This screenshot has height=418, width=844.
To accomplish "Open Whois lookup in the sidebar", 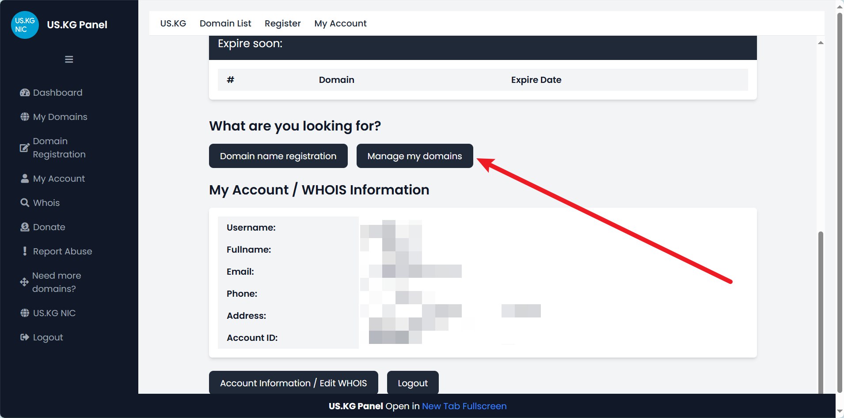I will pyautogui.click(x=46, y=203).
